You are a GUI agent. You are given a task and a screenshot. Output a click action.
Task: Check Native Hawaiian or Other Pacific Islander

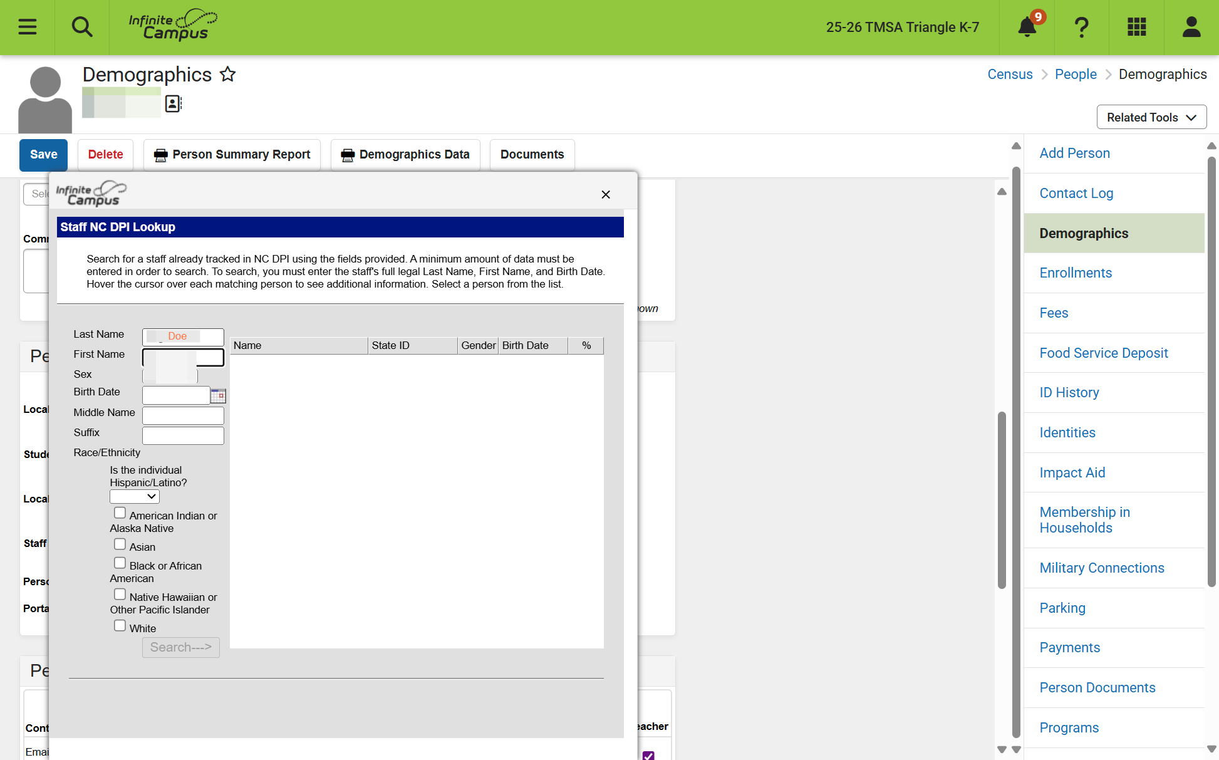(x=120, y=595)
